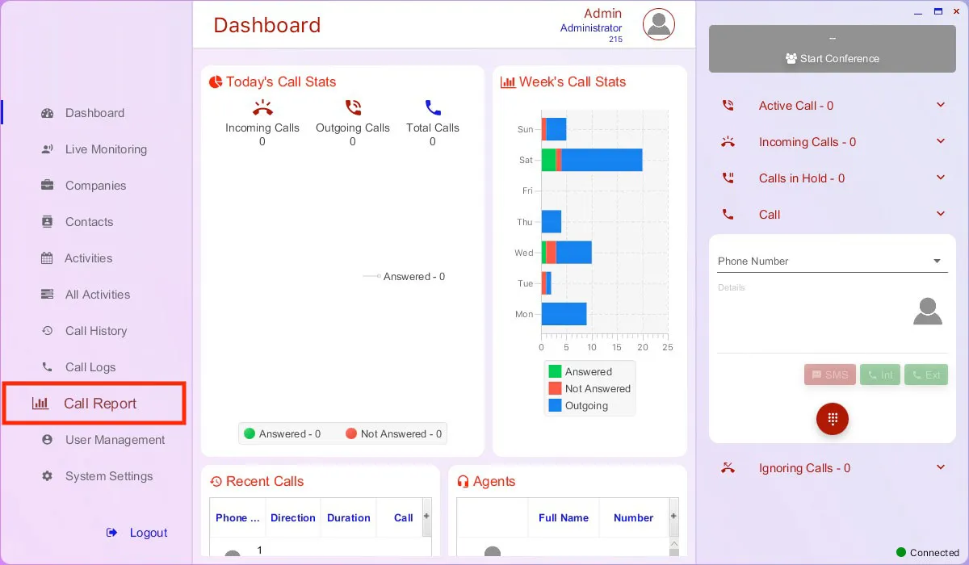Image resolution: width=969 pixels, height=565 pixels.
Task: Open the Call History menu item
Action: pyautogui.click(x=96, y=331)
